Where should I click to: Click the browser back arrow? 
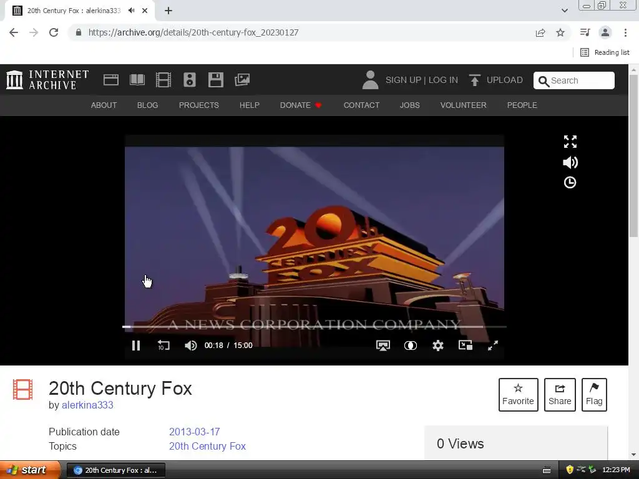point(14,32)
